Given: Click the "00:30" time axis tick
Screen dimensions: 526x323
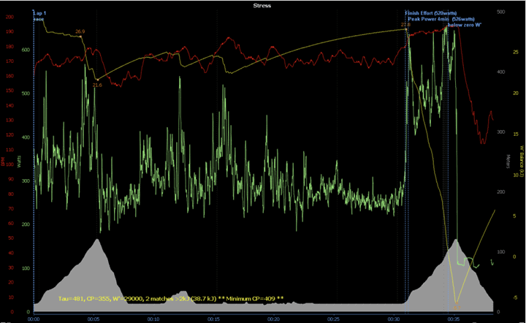Looking at the screenshot, I should pyautogui.click(x=394, y=319).
